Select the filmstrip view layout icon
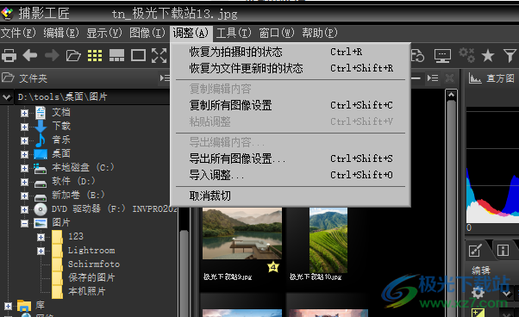Screen dimensions: 519x317 click(116, 55)
